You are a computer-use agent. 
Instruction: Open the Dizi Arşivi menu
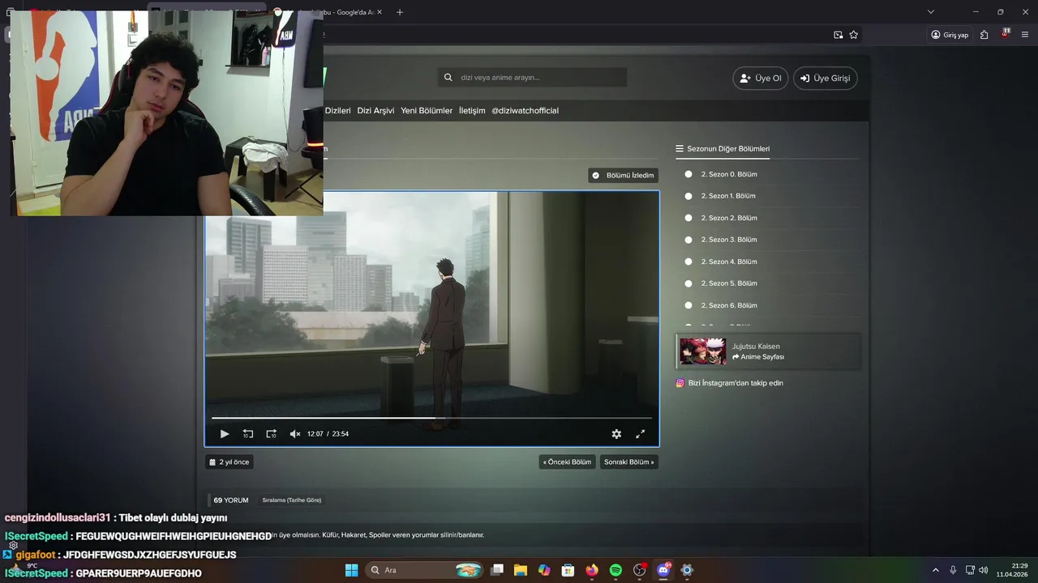[x=375, y=111]
